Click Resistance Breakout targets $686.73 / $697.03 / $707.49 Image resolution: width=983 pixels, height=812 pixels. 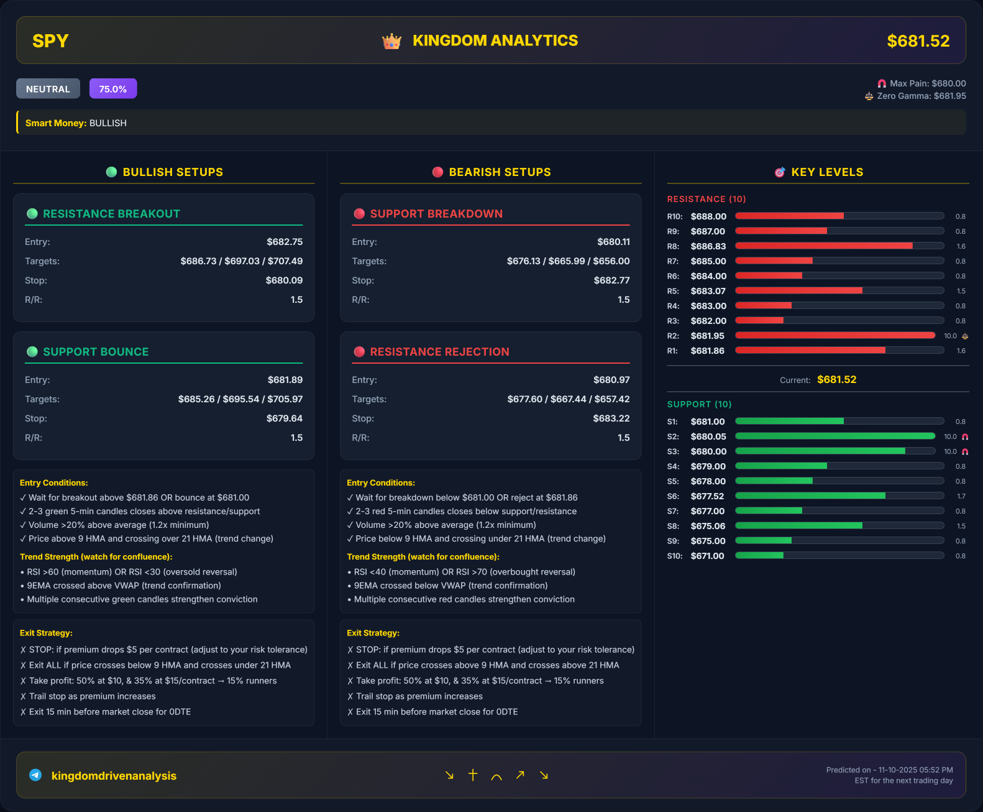[242, 261]
